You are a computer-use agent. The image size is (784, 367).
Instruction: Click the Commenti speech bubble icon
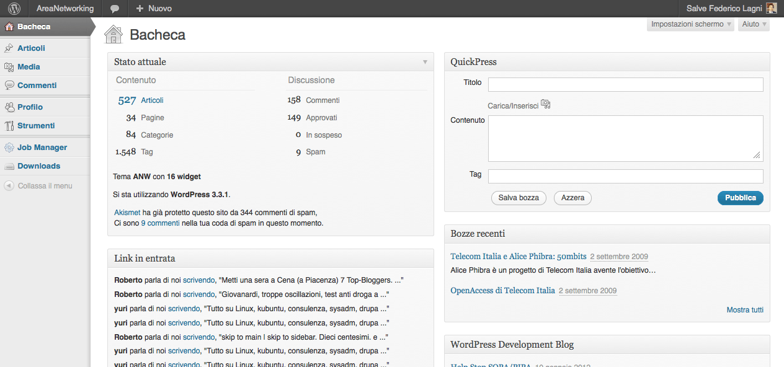[9, 85]
